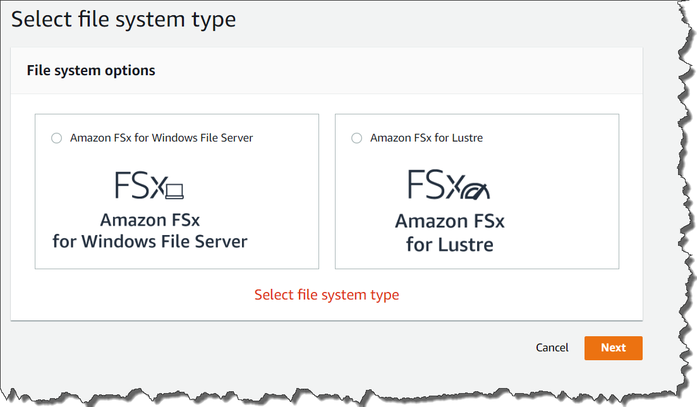Select the Amazon FSx for Lustre radio button
The width and height of the screenshot is (697, 407).
(x=356, y=138)
